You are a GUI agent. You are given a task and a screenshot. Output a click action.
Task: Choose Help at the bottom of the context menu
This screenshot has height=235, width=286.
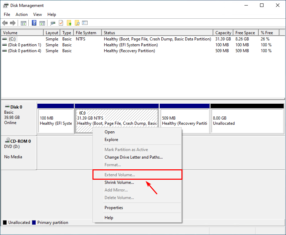tap(137, 218)
